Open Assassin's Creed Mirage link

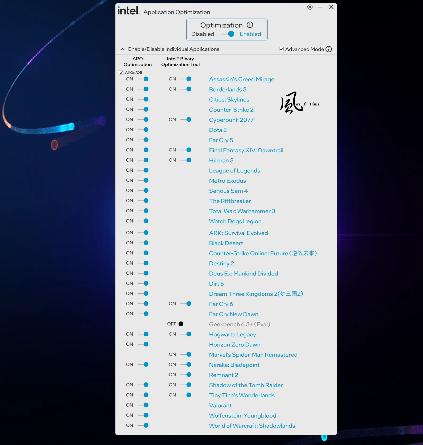click(242, 79)
